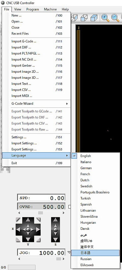Image resolution: width=122 pixels, height=270 pixels.
Task: Select Português Brasileiro language option
Action: pyautogui.click(x=95, y=192)
